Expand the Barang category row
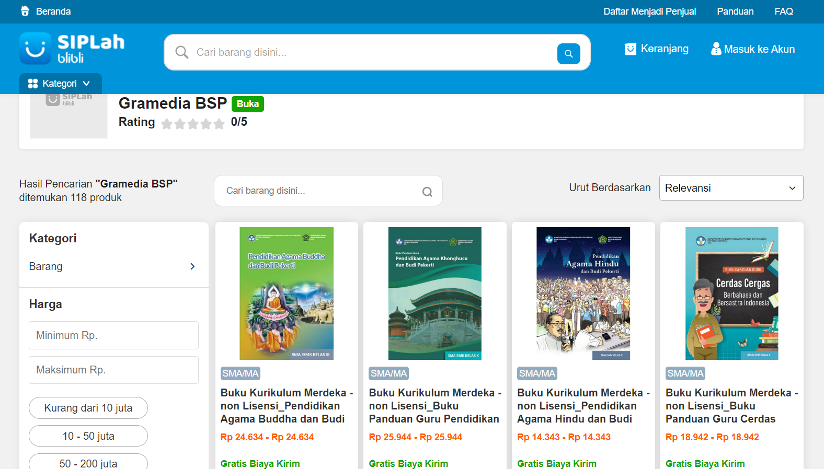 (114, 266)
